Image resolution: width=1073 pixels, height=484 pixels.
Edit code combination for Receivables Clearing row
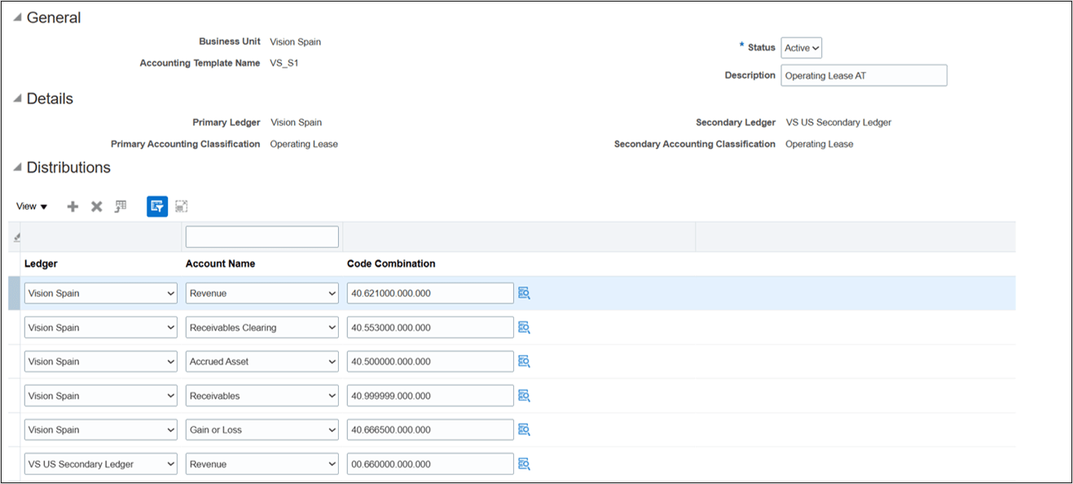click(428, 327)
